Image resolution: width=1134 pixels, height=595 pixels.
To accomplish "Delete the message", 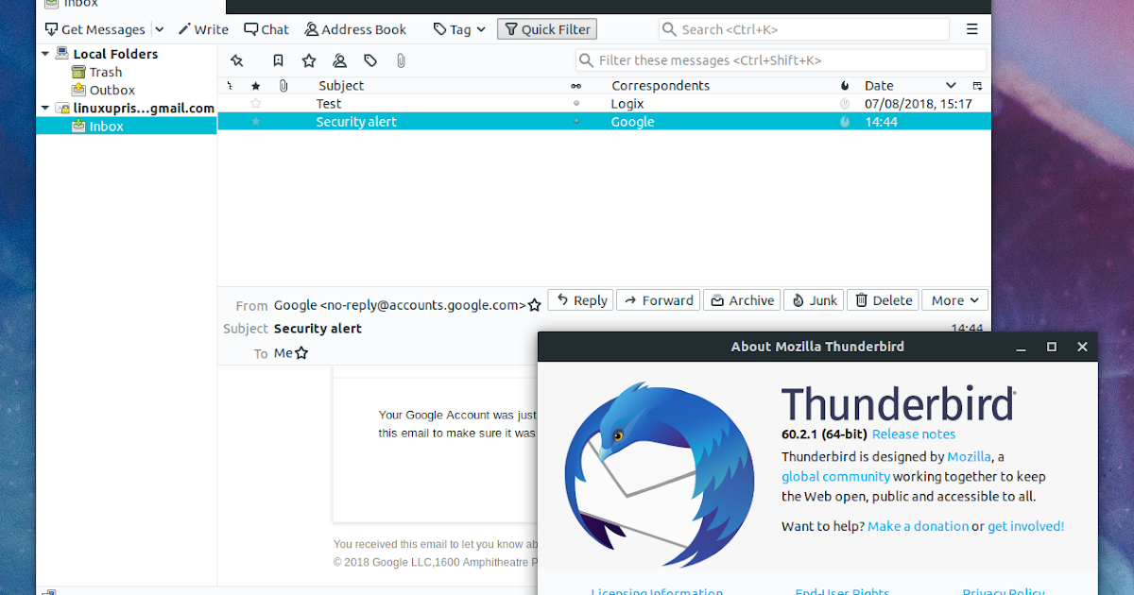I will [x=883, y=300].
